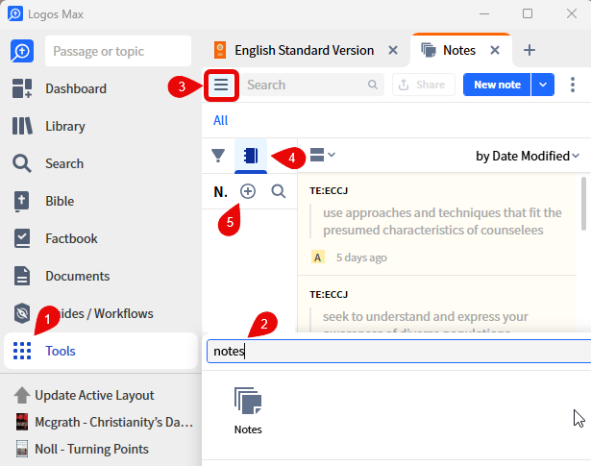Click the magnifier icon in Notes search

tap(373, 85)
